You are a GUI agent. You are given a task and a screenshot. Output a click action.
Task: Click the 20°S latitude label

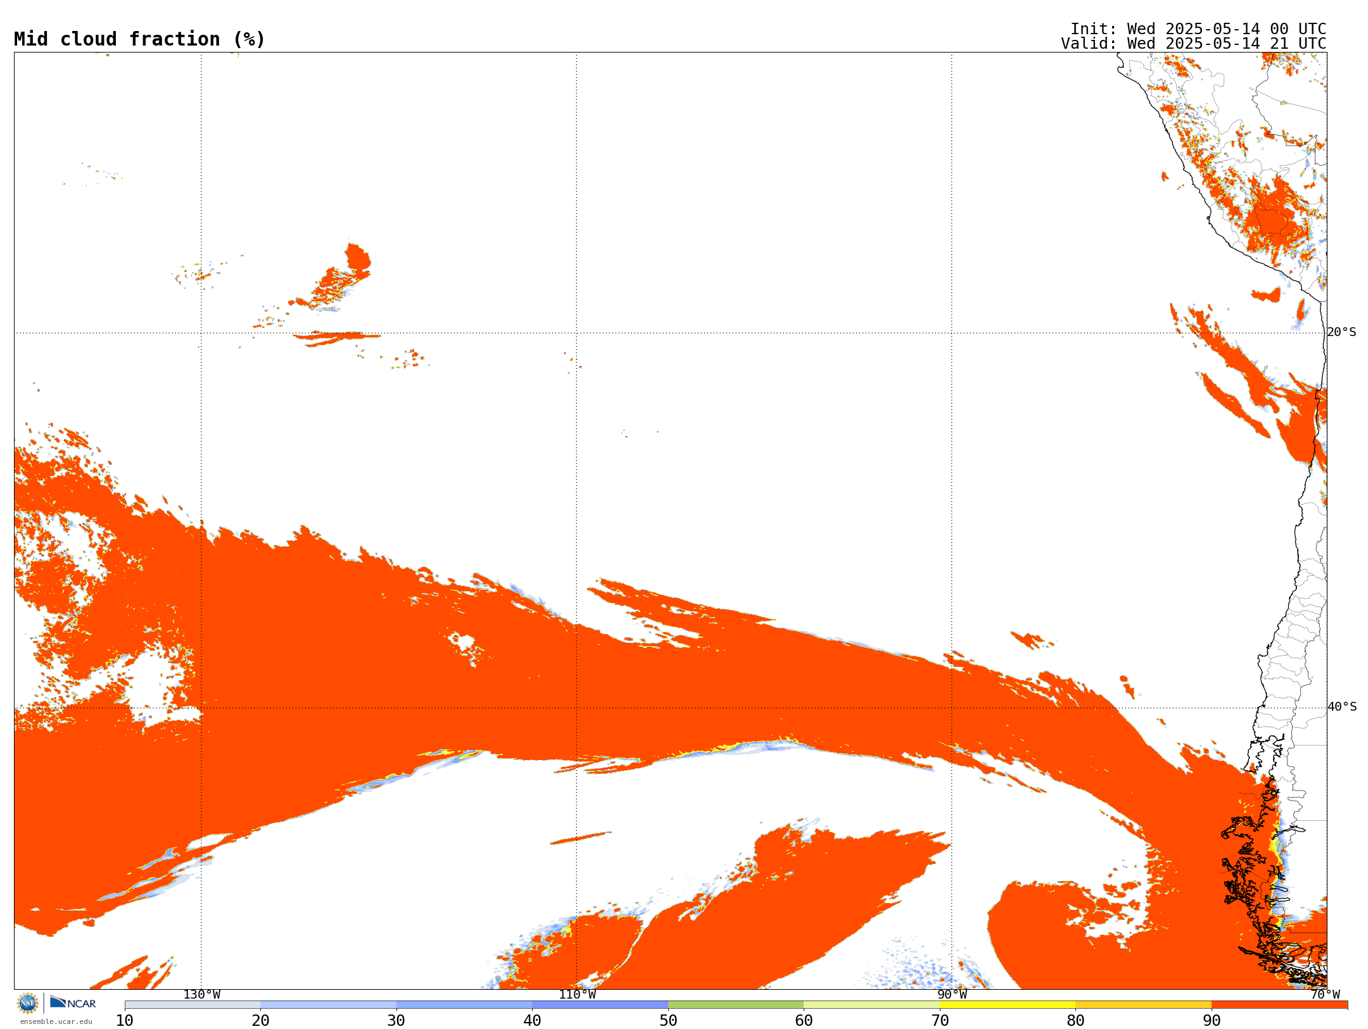pos(1341,332)
